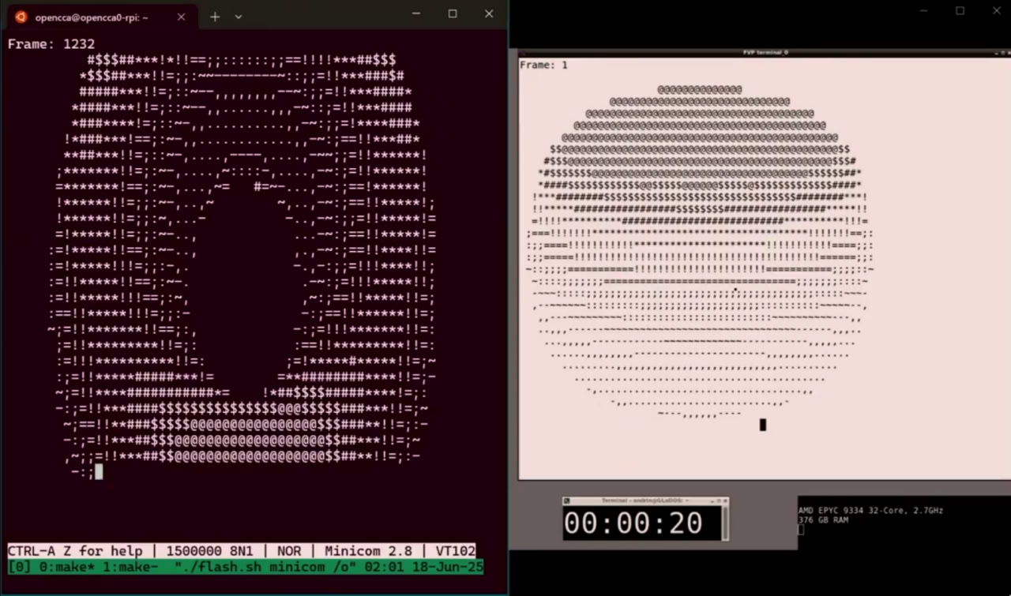Click the CTRL-A Z for help status text
Screen dimensions: 1011x596
tap(75, 550)
